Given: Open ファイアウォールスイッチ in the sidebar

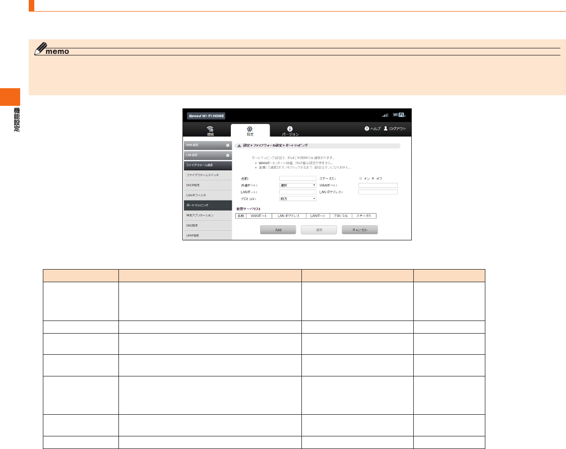Looking at the screenshot, I should point(208,175).
